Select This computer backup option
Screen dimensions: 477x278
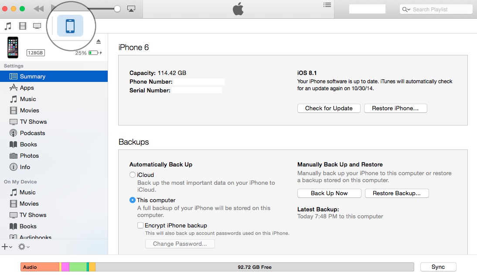[x=133, y=200]
